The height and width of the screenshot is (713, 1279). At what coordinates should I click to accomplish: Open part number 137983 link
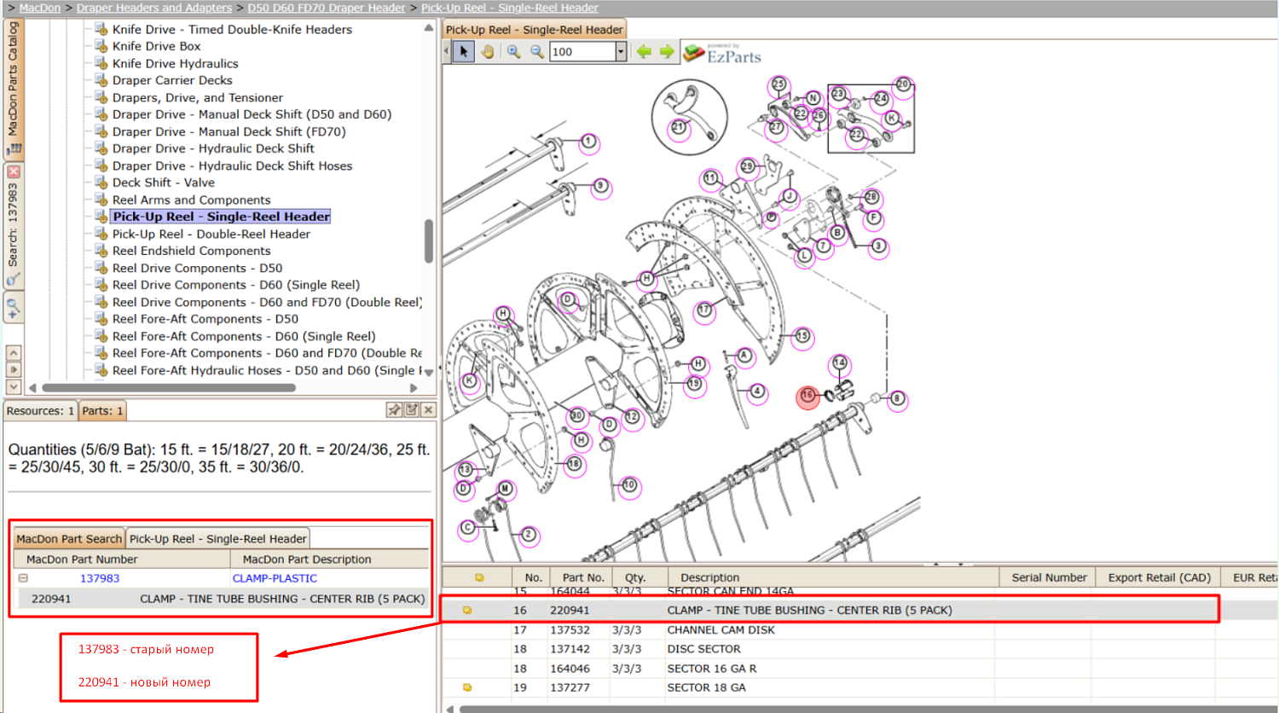click(x=100, y=578)
